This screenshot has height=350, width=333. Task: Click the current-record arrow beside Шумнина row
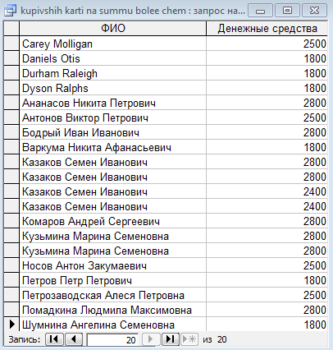click(11, 325)
